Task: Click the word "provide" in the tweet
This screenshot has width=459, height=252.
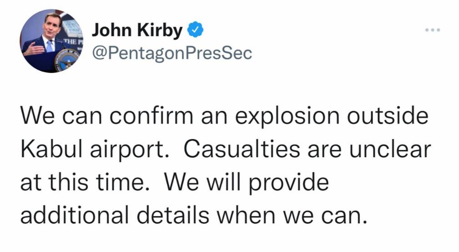Action: pos(288,183)
